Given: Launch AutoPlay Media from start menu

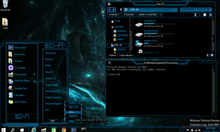Looking at the screenshot, I should click(x=20, y=81).
